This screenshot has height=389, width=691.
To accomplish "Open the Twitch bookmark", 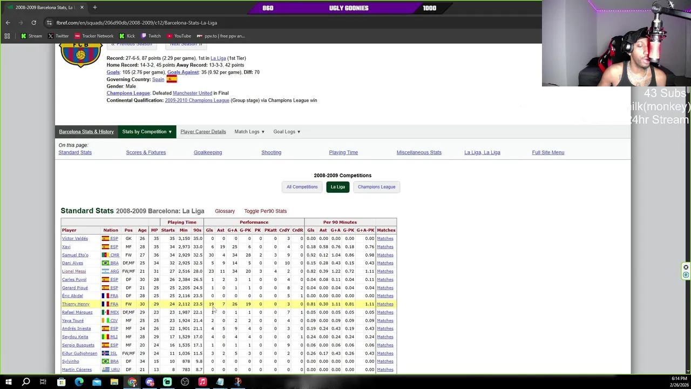I will 151,36.
